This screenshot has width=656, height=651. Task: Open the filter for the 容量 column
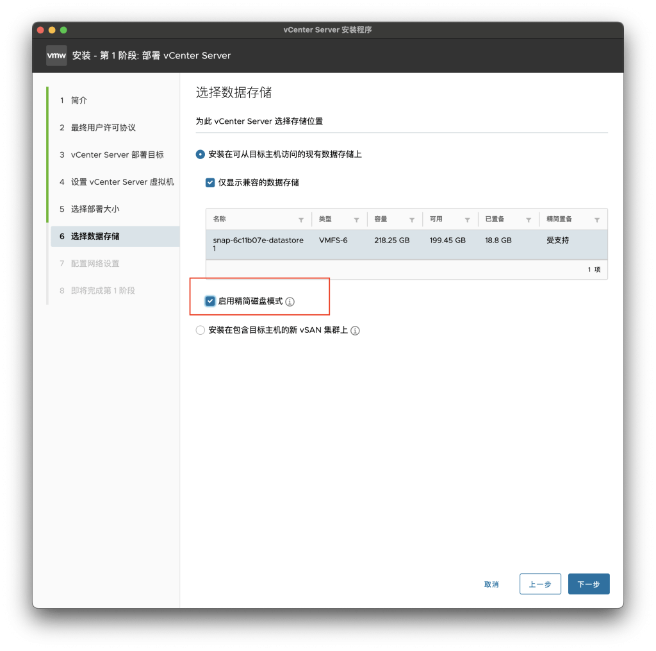(412, 220)
